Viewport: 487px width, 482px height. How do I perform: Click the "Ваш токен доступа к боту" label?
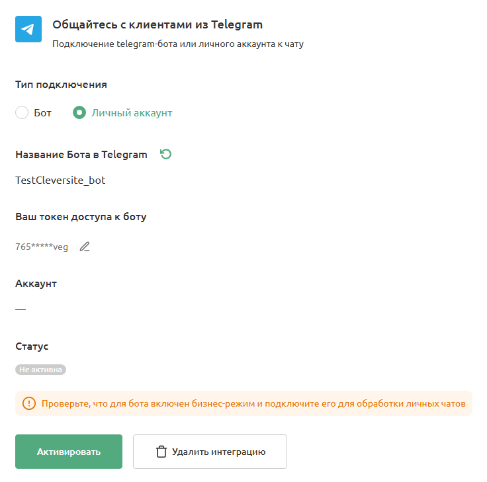(81, 217)
